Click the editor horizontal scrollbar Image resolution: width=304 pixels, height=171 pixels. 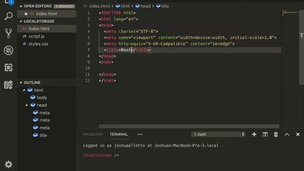pos(189,126)
